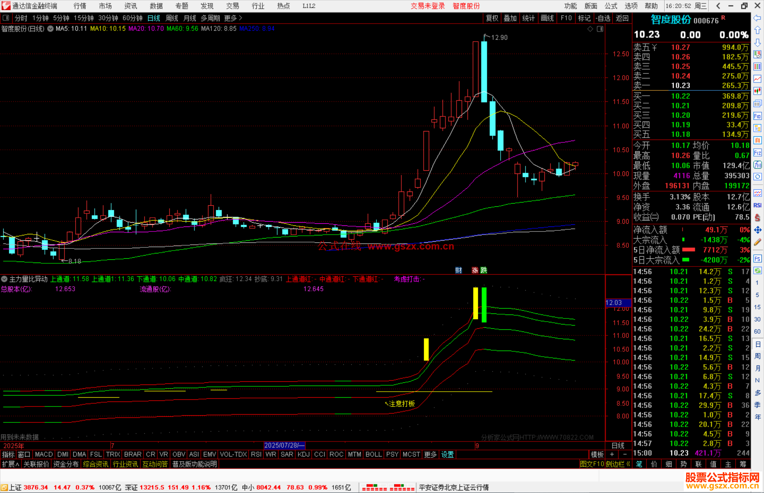Select the MACD indicator tab
The image size is (764, 493).
(x=44, y=454)
